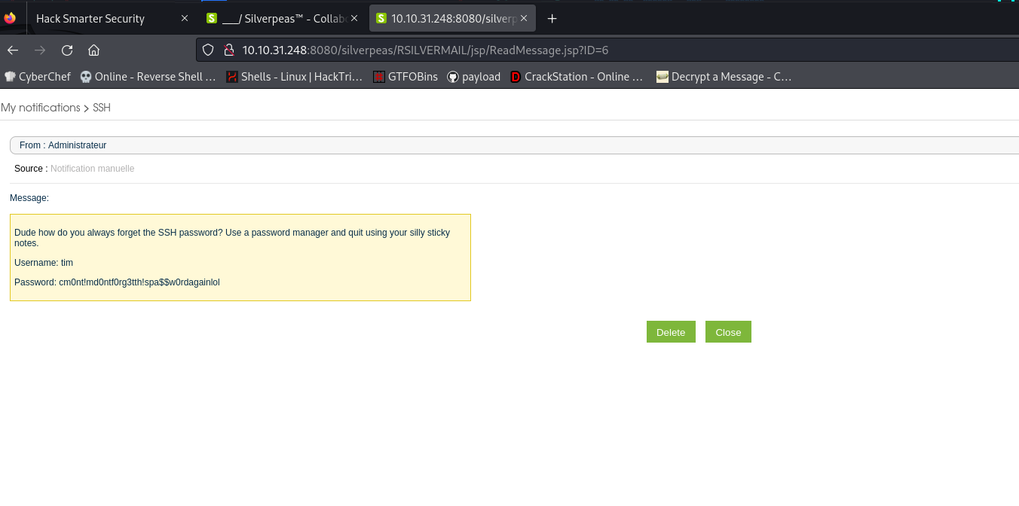
Task: Click the Password line in message
Action: (x=117, y=282)
